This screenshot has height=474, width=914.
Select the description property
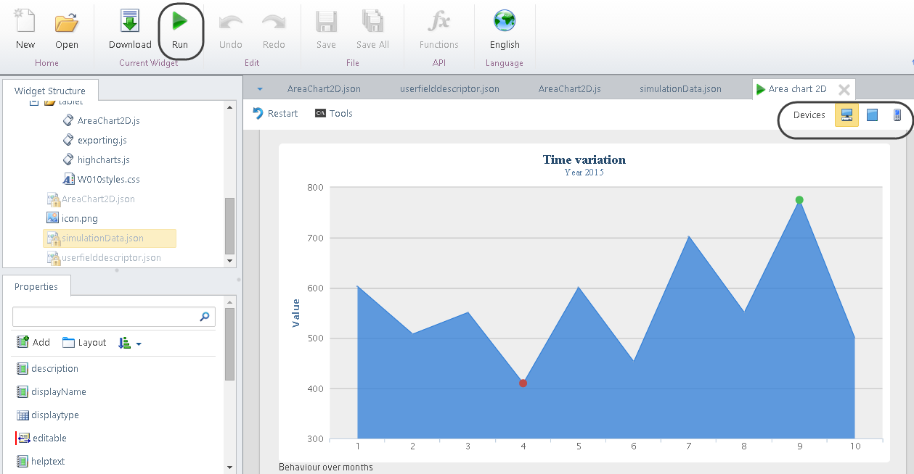pos(47,368)
